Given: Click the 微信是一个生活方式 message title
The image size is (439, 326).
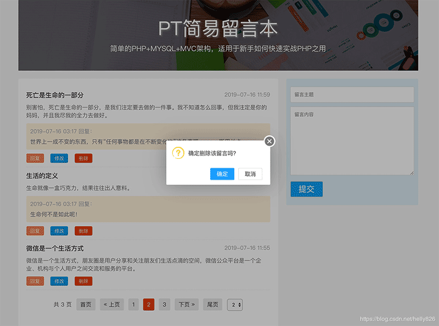Looking at the screenshot, I should point(55,248).
